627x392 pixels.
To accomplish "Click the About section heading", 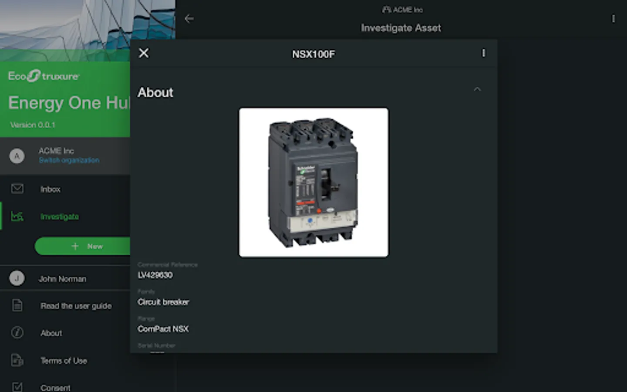I will 155,92.
